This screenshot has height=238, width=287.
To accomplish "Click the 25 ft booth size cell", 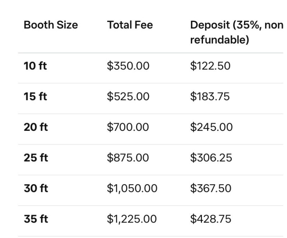I will click(x=36, y=158).
